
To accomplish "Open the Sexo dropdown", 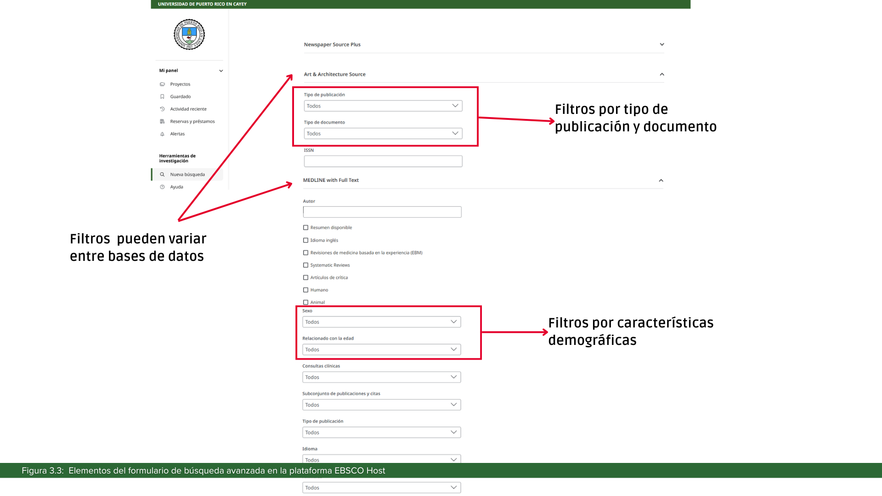I will [381, 322].
